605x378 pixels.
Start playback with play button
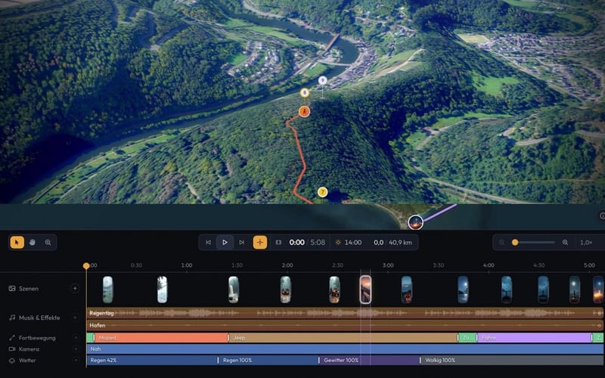coord(225,242)
